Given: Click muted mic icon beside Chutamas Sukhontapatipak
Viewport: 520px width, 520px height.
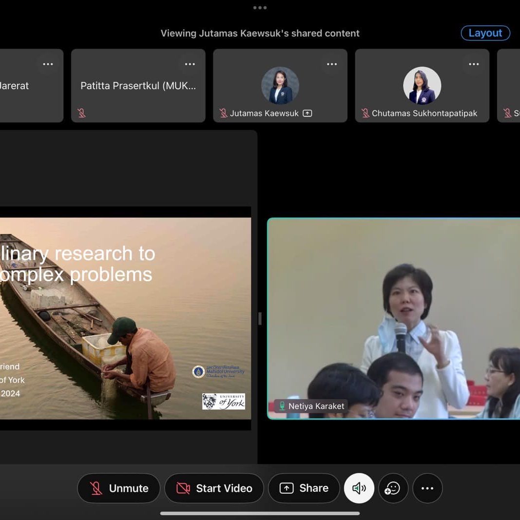Looking at the screenshot, I should coord(365,113).
